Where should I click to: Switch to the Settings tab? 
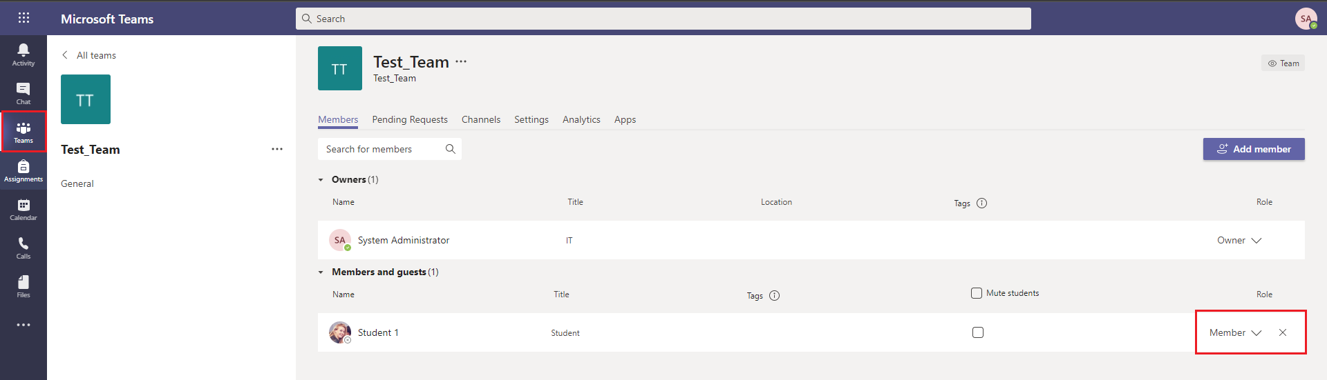click(531, 119)
